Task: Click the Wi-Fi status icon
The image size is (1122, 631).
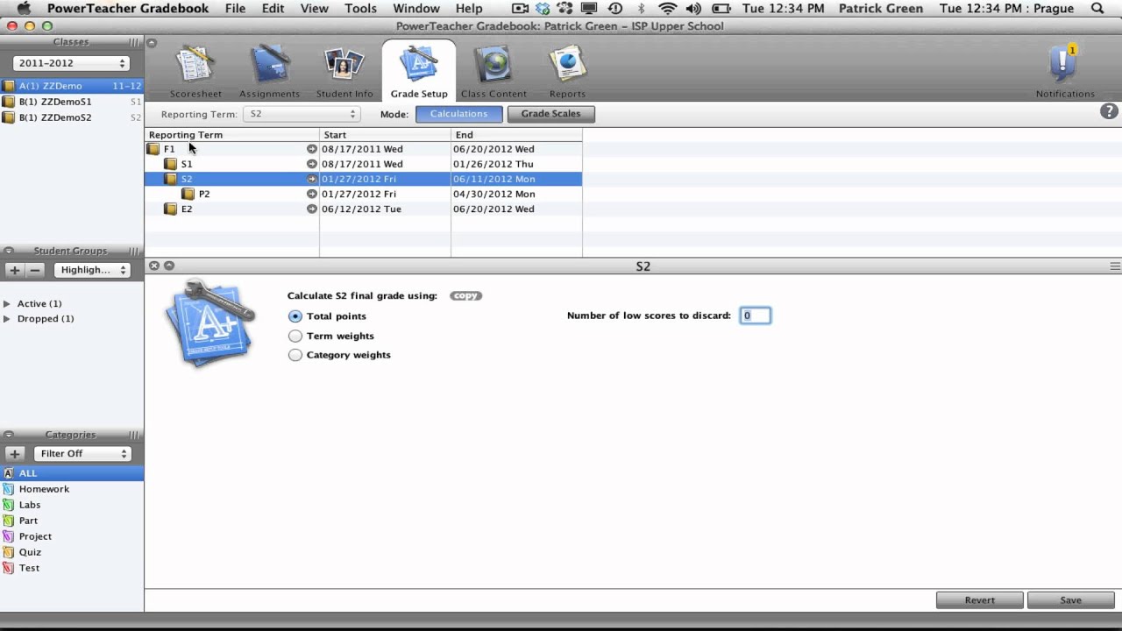Action: tap(668, 9)
